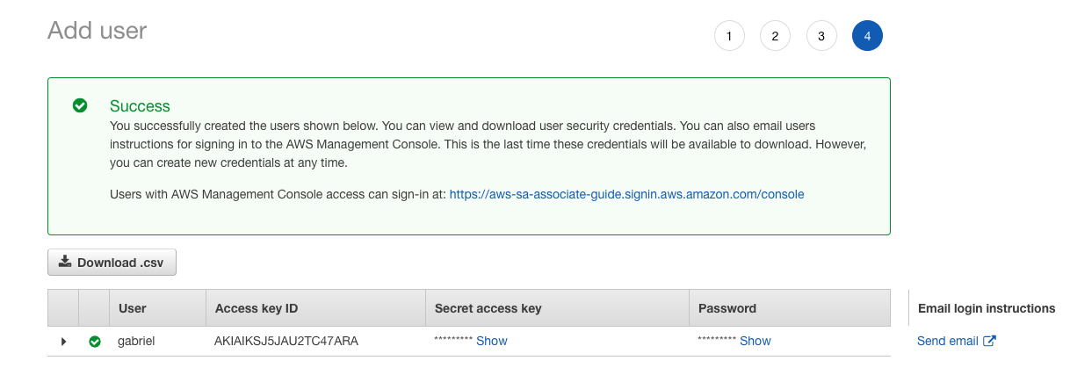
Task: Click the green Success checkmark icon
Action: click(x=80, y=105)
